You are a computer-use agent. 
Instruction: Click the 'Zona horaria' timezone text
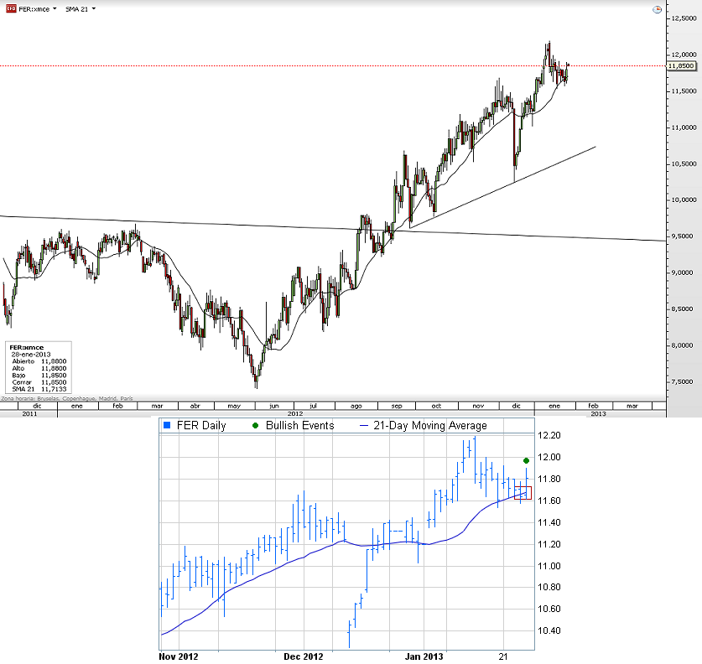[x=67, y=398]
